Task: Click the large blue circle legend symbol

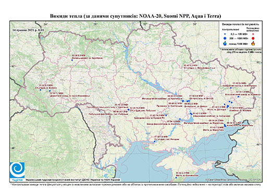Action: (225, 38)
